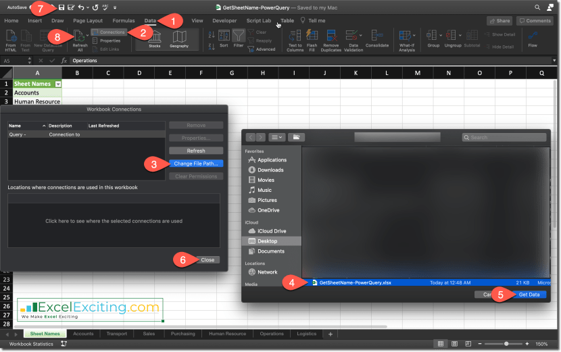
Task: Insert Stocks data type
Action: pos(155,39)
